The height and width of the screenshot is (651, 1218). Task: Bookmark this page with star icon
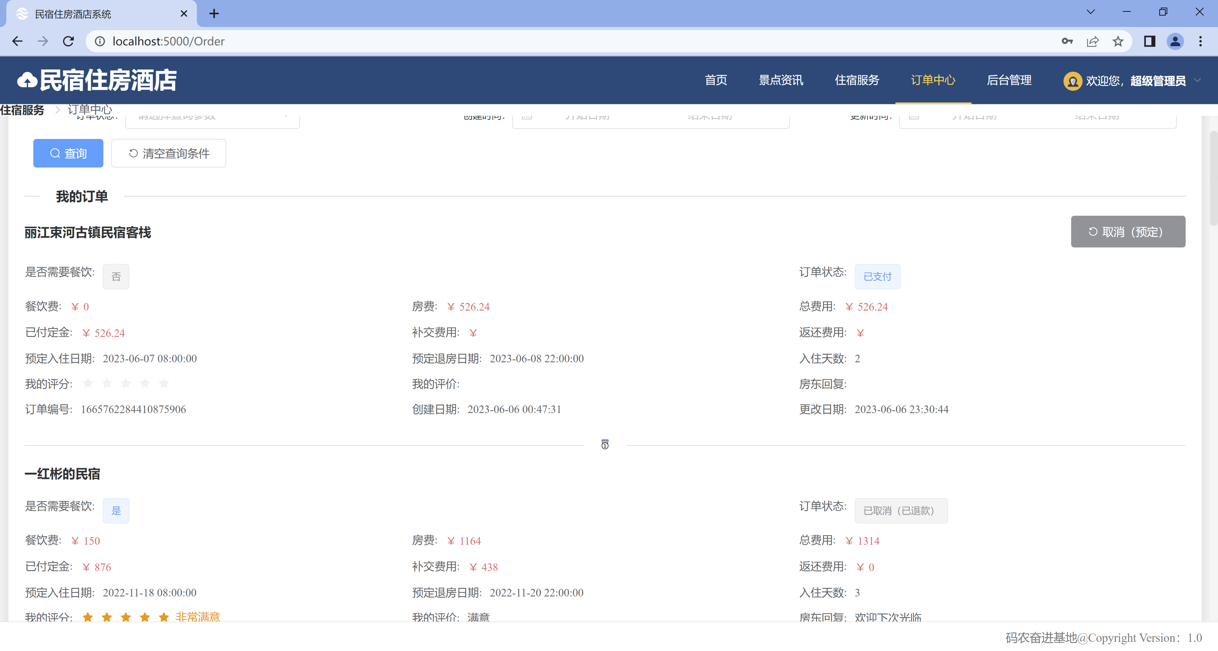[x=1118, y=41]
